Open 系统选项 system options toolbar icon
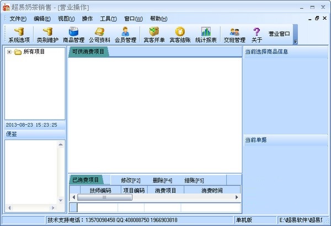 point(19,35)
